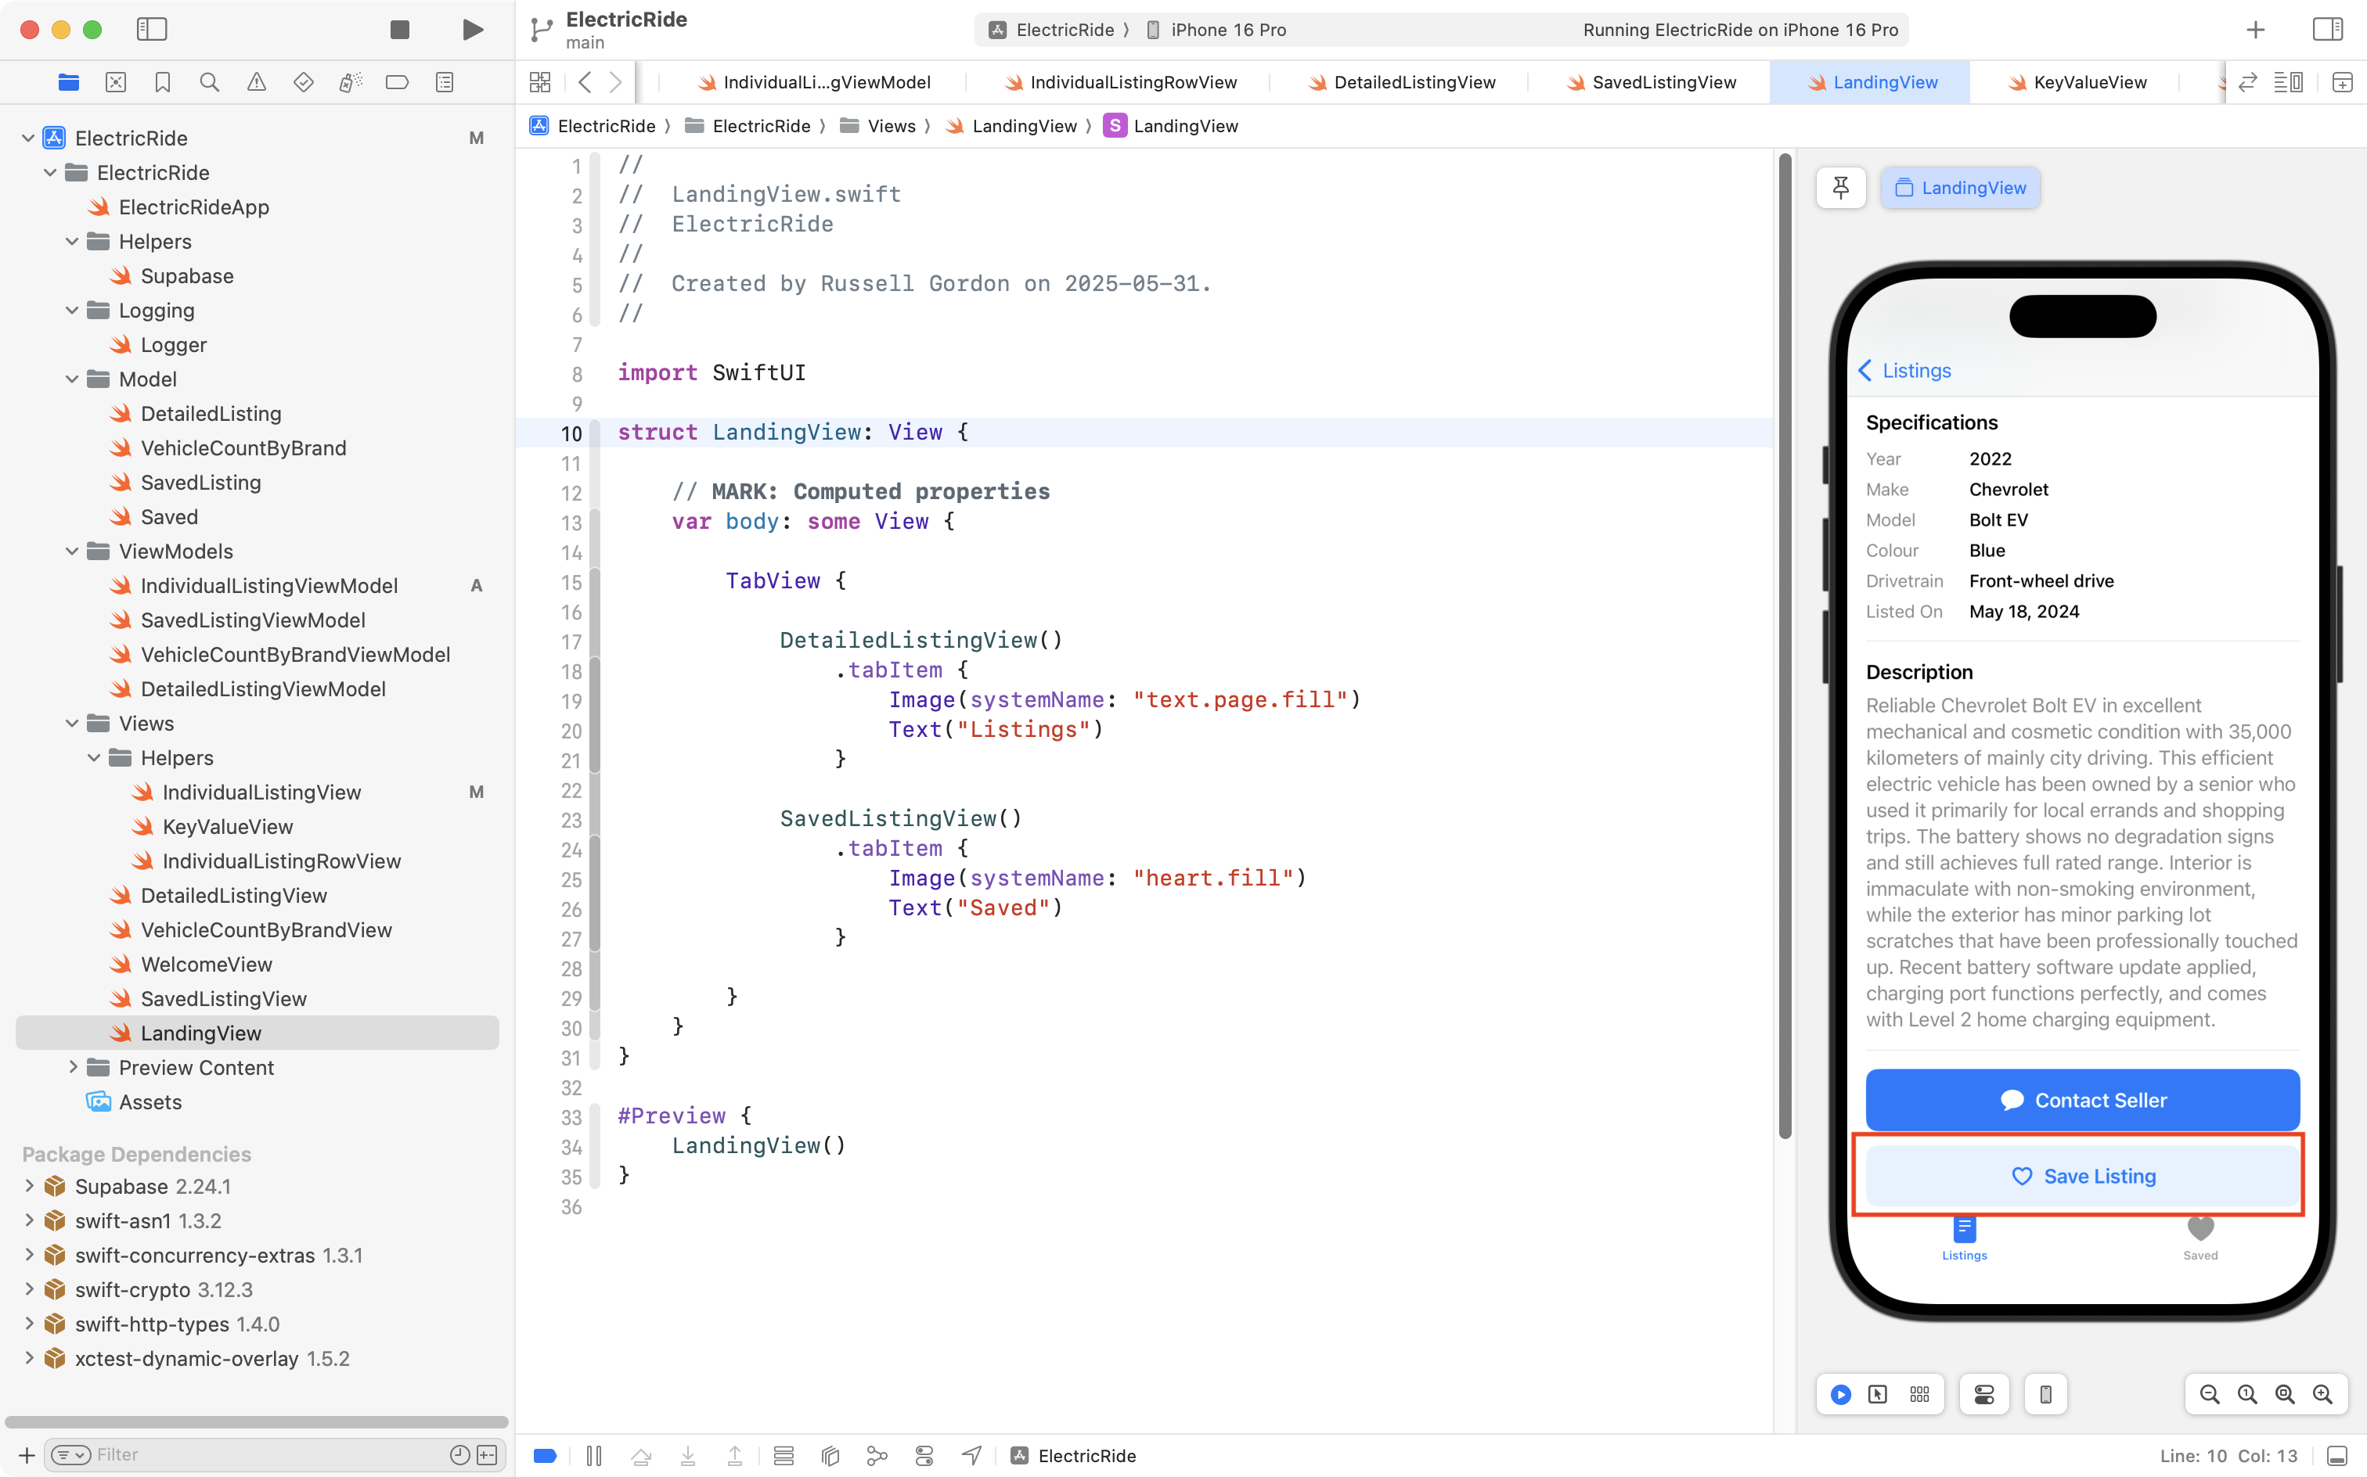Open the Find navigator magnifier icon

click(x=209, y=82)
